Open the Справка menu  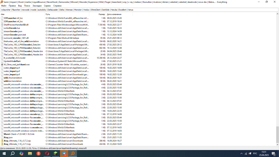pyautogui.click(x=57, y=6)
